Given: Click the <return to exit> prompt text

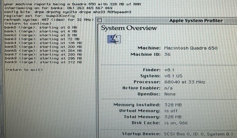Looking at the screenshot, I should (23, 70).
